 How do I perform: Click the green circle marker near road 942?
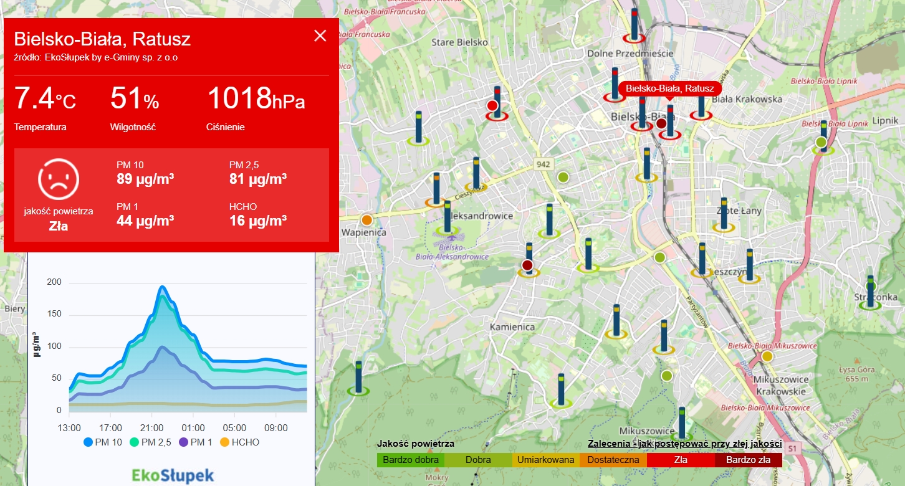[x=563, y=178]
